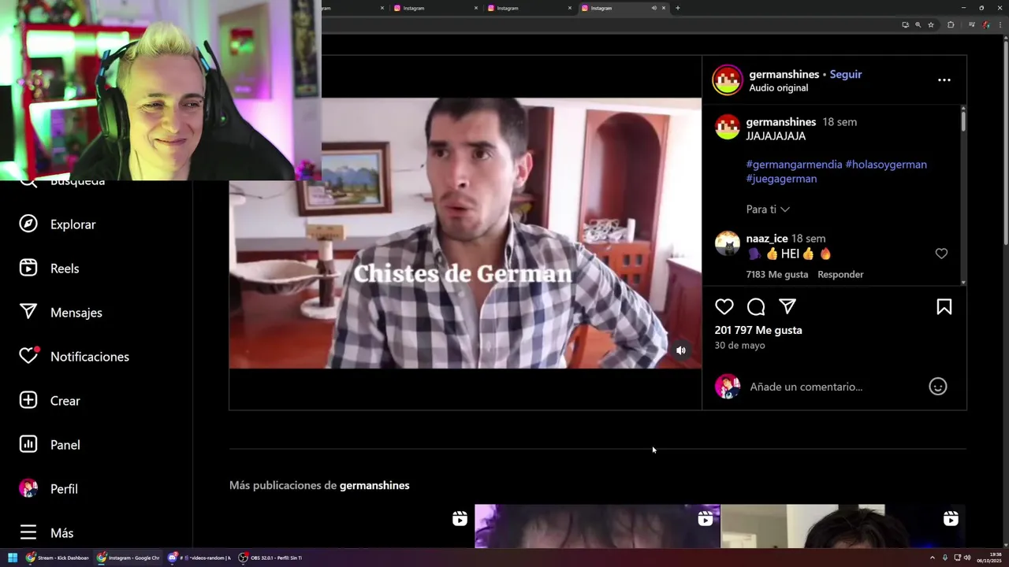Click the comment bubble icon under the post

point(756,307)
